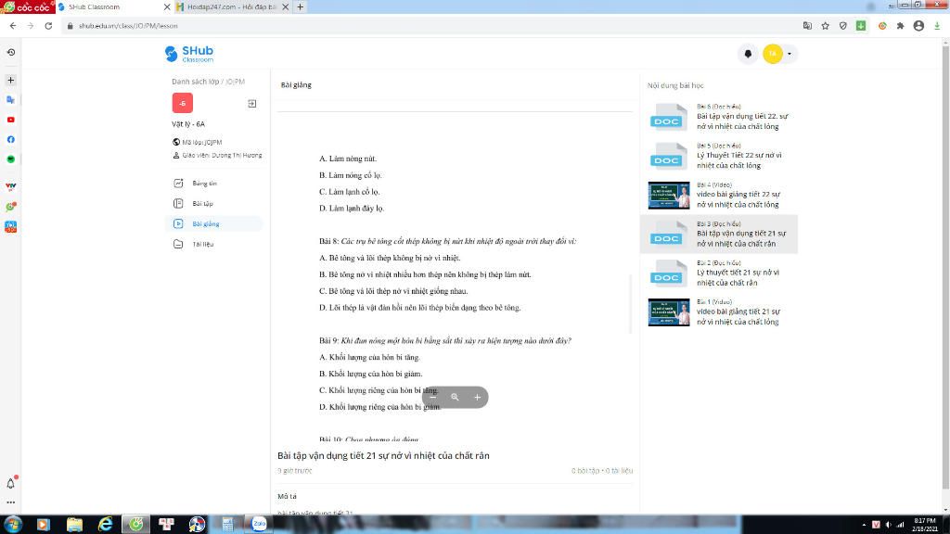Open browser downloads arrow icon

[937, 26]
